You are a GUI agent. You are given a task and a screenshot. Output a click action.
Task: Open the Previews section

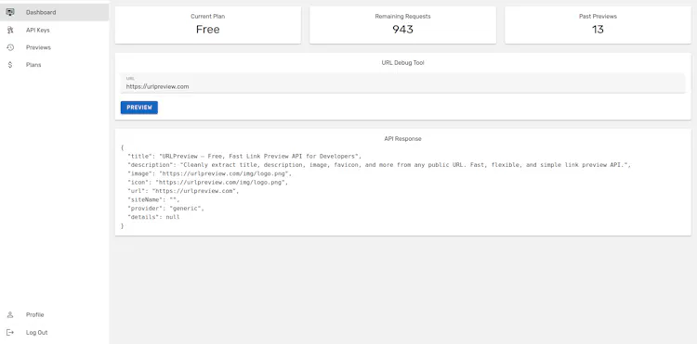[54, 47]
